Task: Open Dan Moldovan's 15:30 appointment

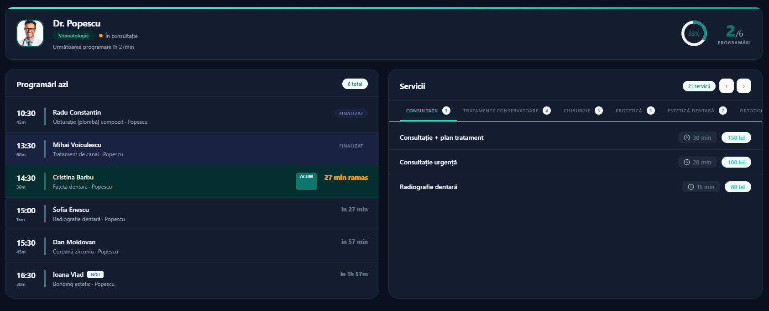Action: (x=192, y=246)
